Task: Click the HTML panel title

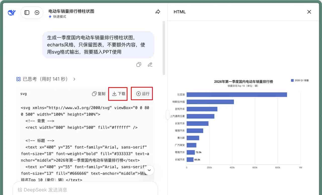Action: (x=180, y=12)
